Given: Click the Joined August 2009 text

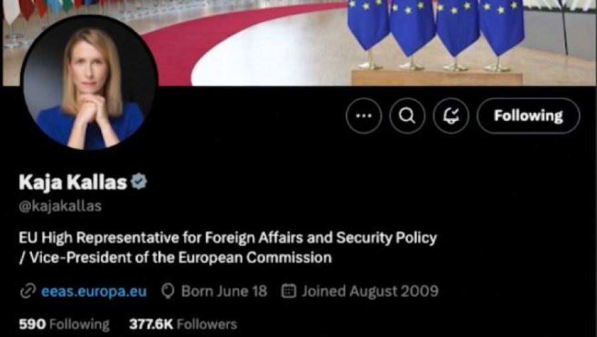Looking at the screenshot, I should tap(370, 291).
